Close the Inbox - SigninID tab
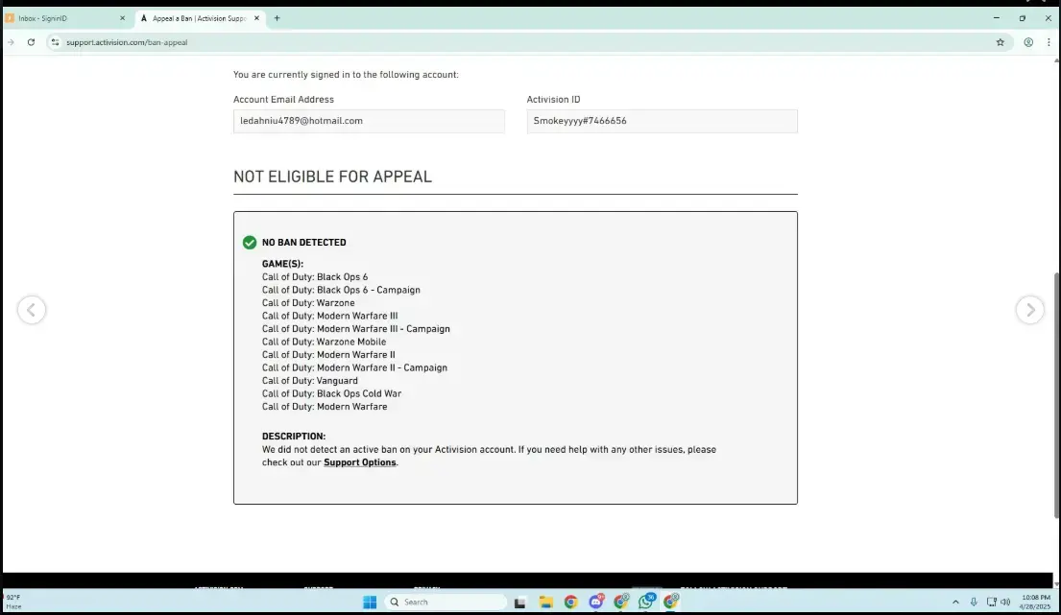This screenshot has width=1061, height=615. click(122, 17)
